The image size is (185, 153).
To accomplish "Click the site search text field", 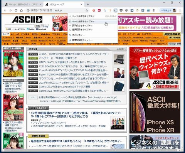I will point(20,26).
